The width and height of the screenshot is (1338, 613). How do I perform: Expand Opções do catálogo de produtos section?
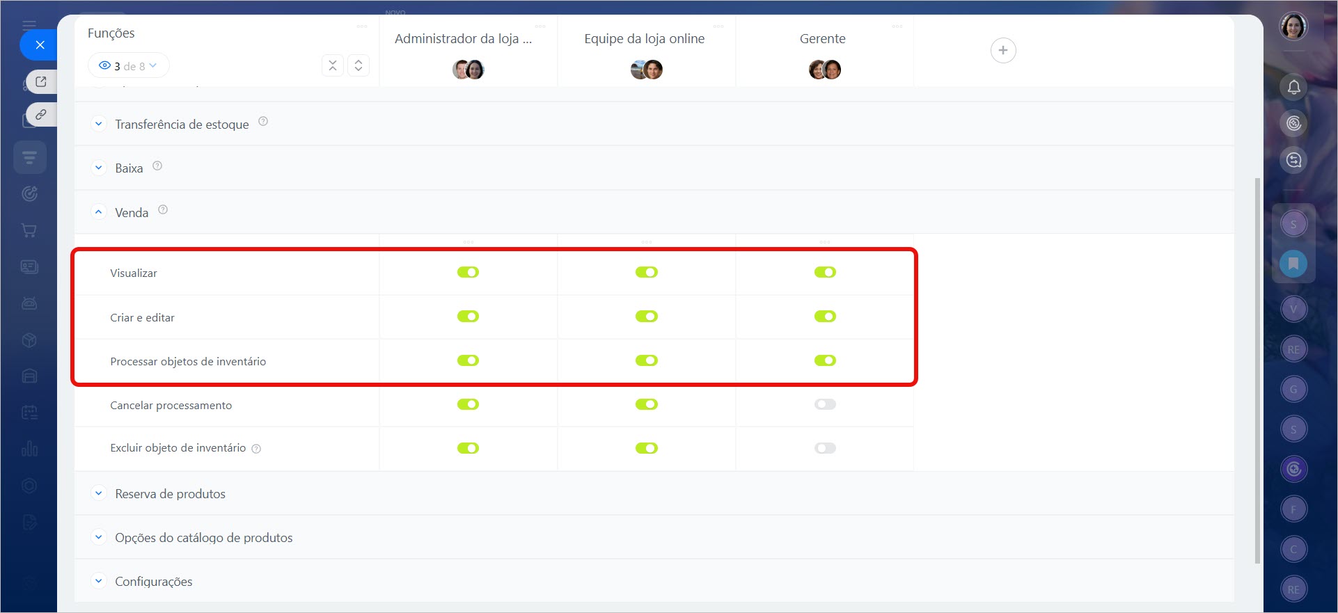(x=99, y=537)
